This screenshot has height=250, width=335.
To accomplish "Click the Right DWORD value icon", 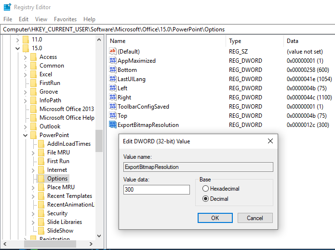I will [113, 97].
